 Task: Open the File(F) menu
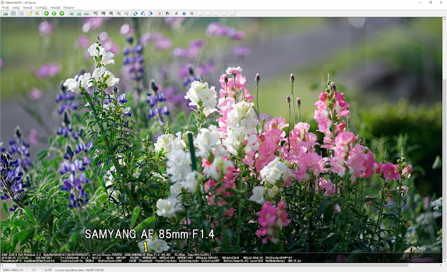5,8
